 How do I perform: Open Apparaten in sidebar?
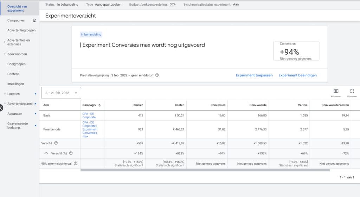tap(15, 114)
